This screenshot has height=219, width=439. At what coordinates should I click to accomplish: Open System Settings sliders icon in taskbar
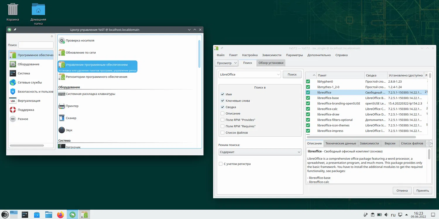25,215
